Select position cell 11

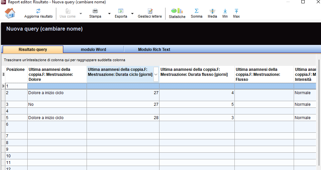coord(16,163)
